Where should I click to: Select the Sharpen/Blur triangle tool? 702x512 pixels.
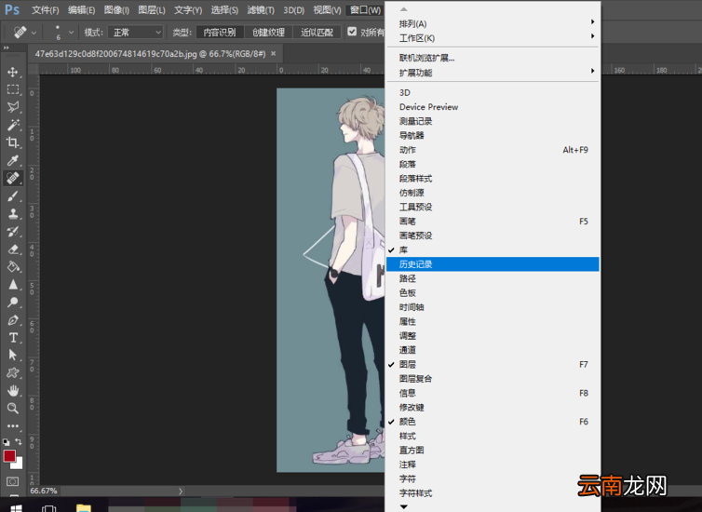click(12, 285)
